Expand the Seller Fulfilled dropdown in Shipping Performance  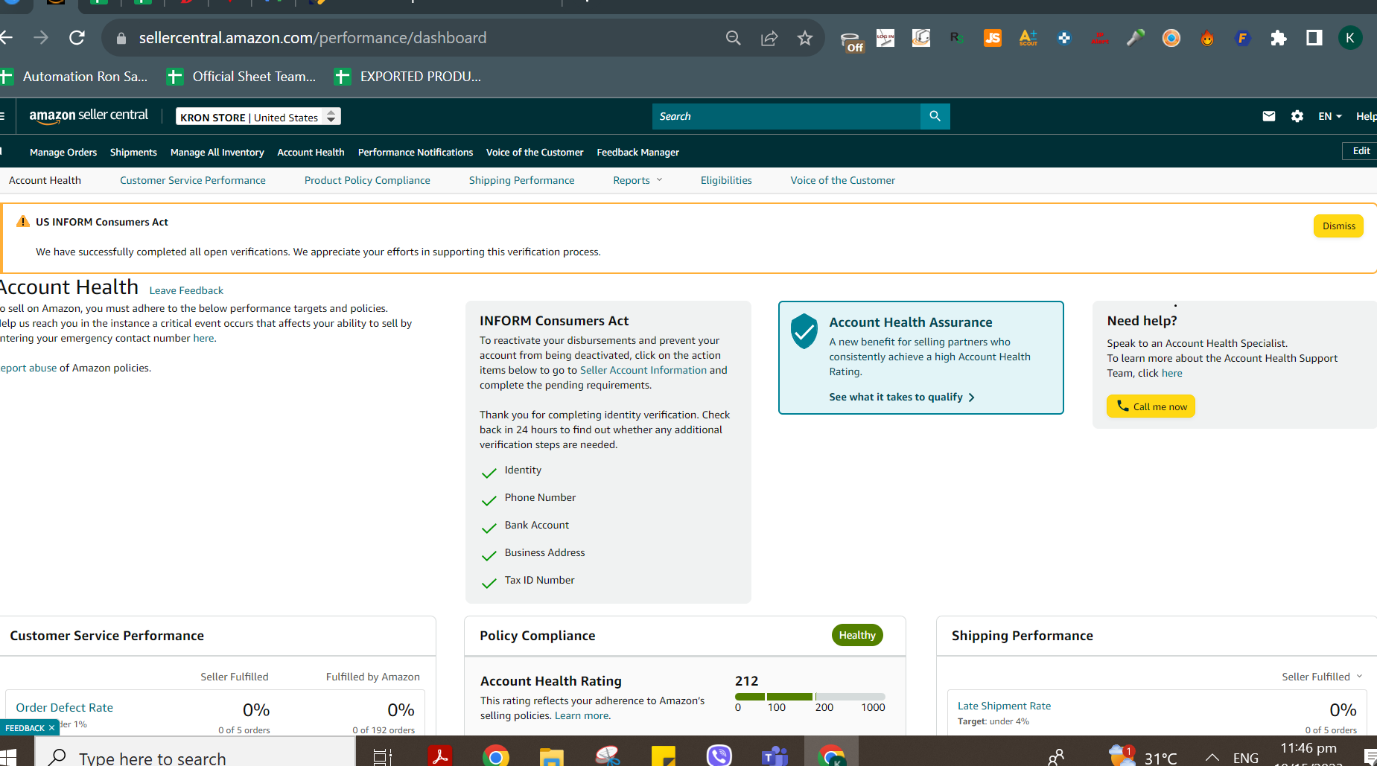pyautogui.click(x=1322, y=677)
